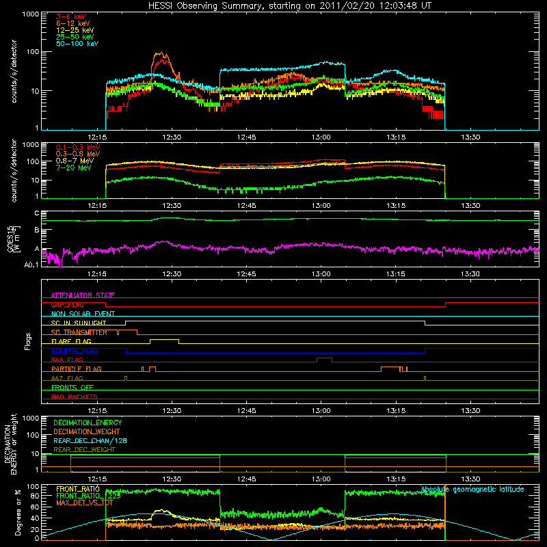The width and height of the screenshot is (547, 547).
Task: Select the SC_TRANSMITTER flag label
Action: tap(79, 332)
